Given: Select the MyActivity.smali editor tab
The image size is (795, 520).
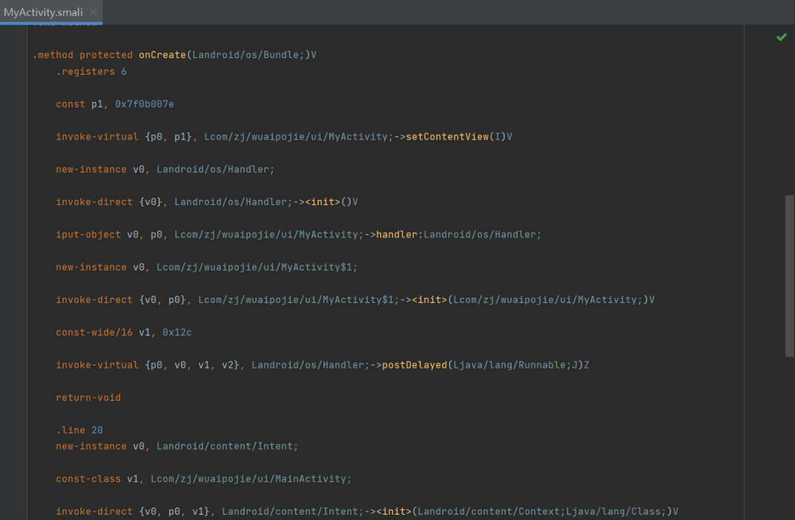Looking at the screenshot, I should 44,12.
